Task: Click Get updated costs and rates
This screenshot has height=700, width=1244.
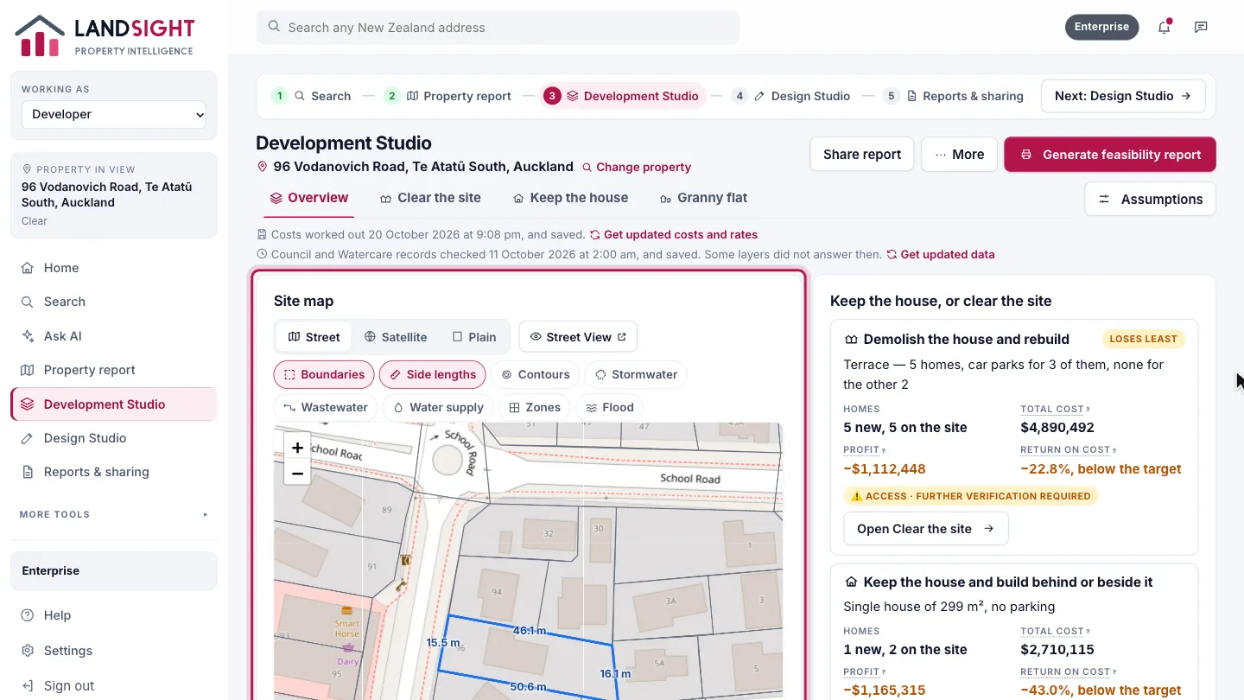Action: [674, 235]
